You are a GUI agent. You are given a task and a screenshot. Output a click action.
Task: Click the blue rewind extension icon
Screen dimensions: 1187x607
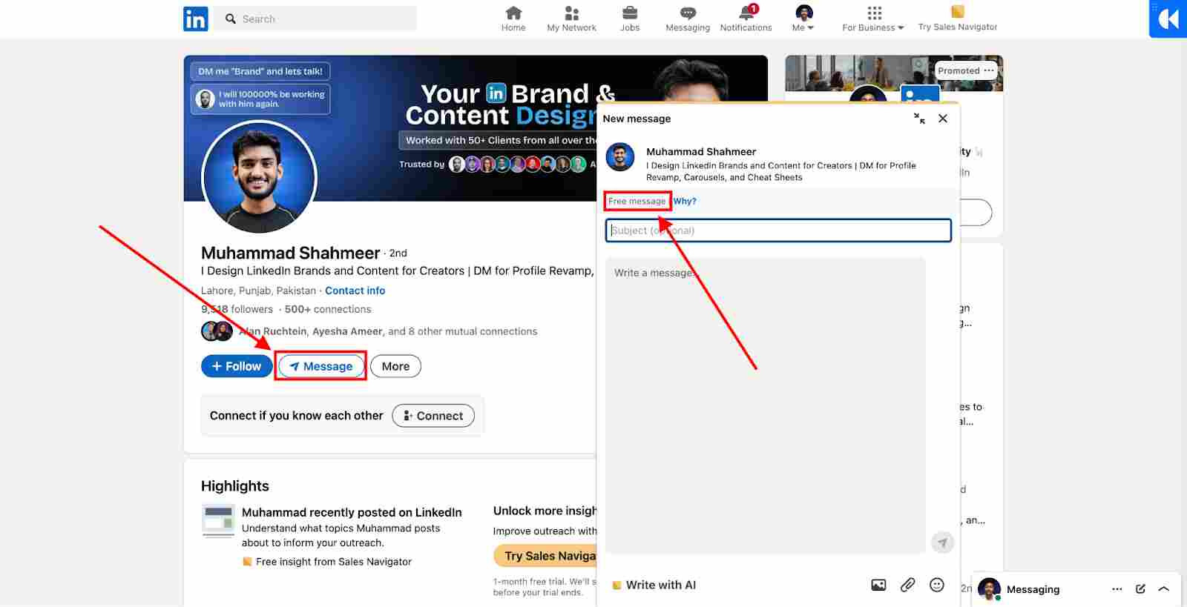pos(1168,19)
